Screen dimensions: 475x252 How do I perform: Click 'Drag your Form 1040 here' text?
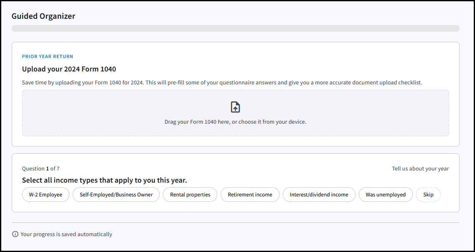[x=235, y=122]
